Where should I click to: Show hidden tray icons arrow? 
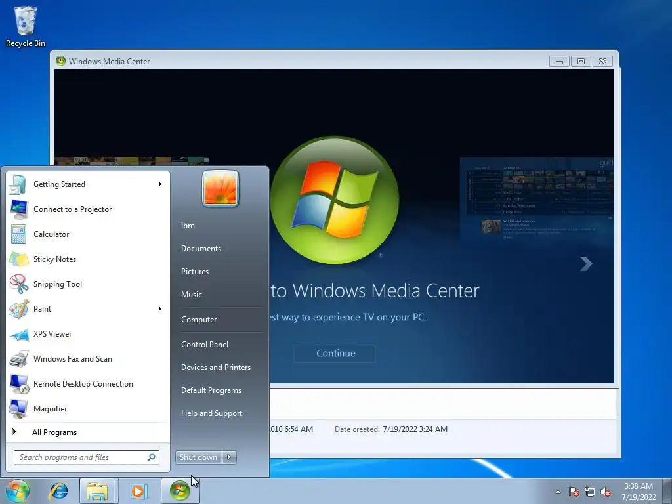click(x=558, y=492)
